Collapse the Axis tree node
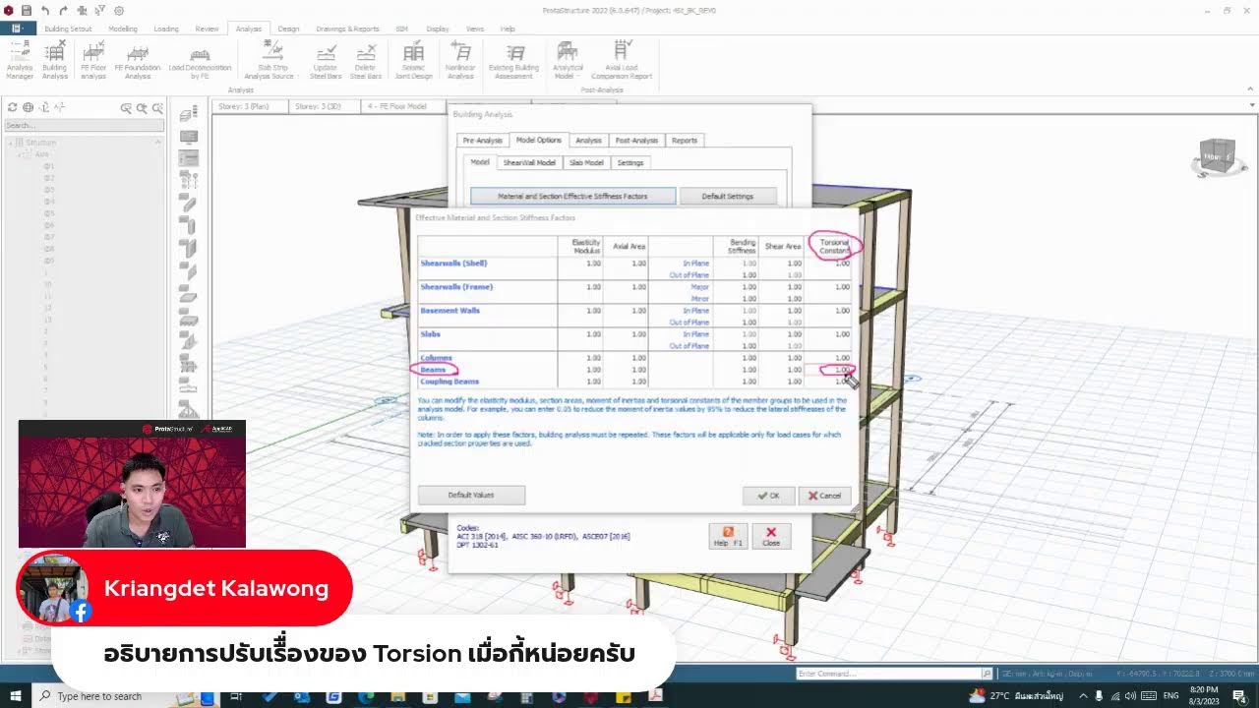 point(20,154)
